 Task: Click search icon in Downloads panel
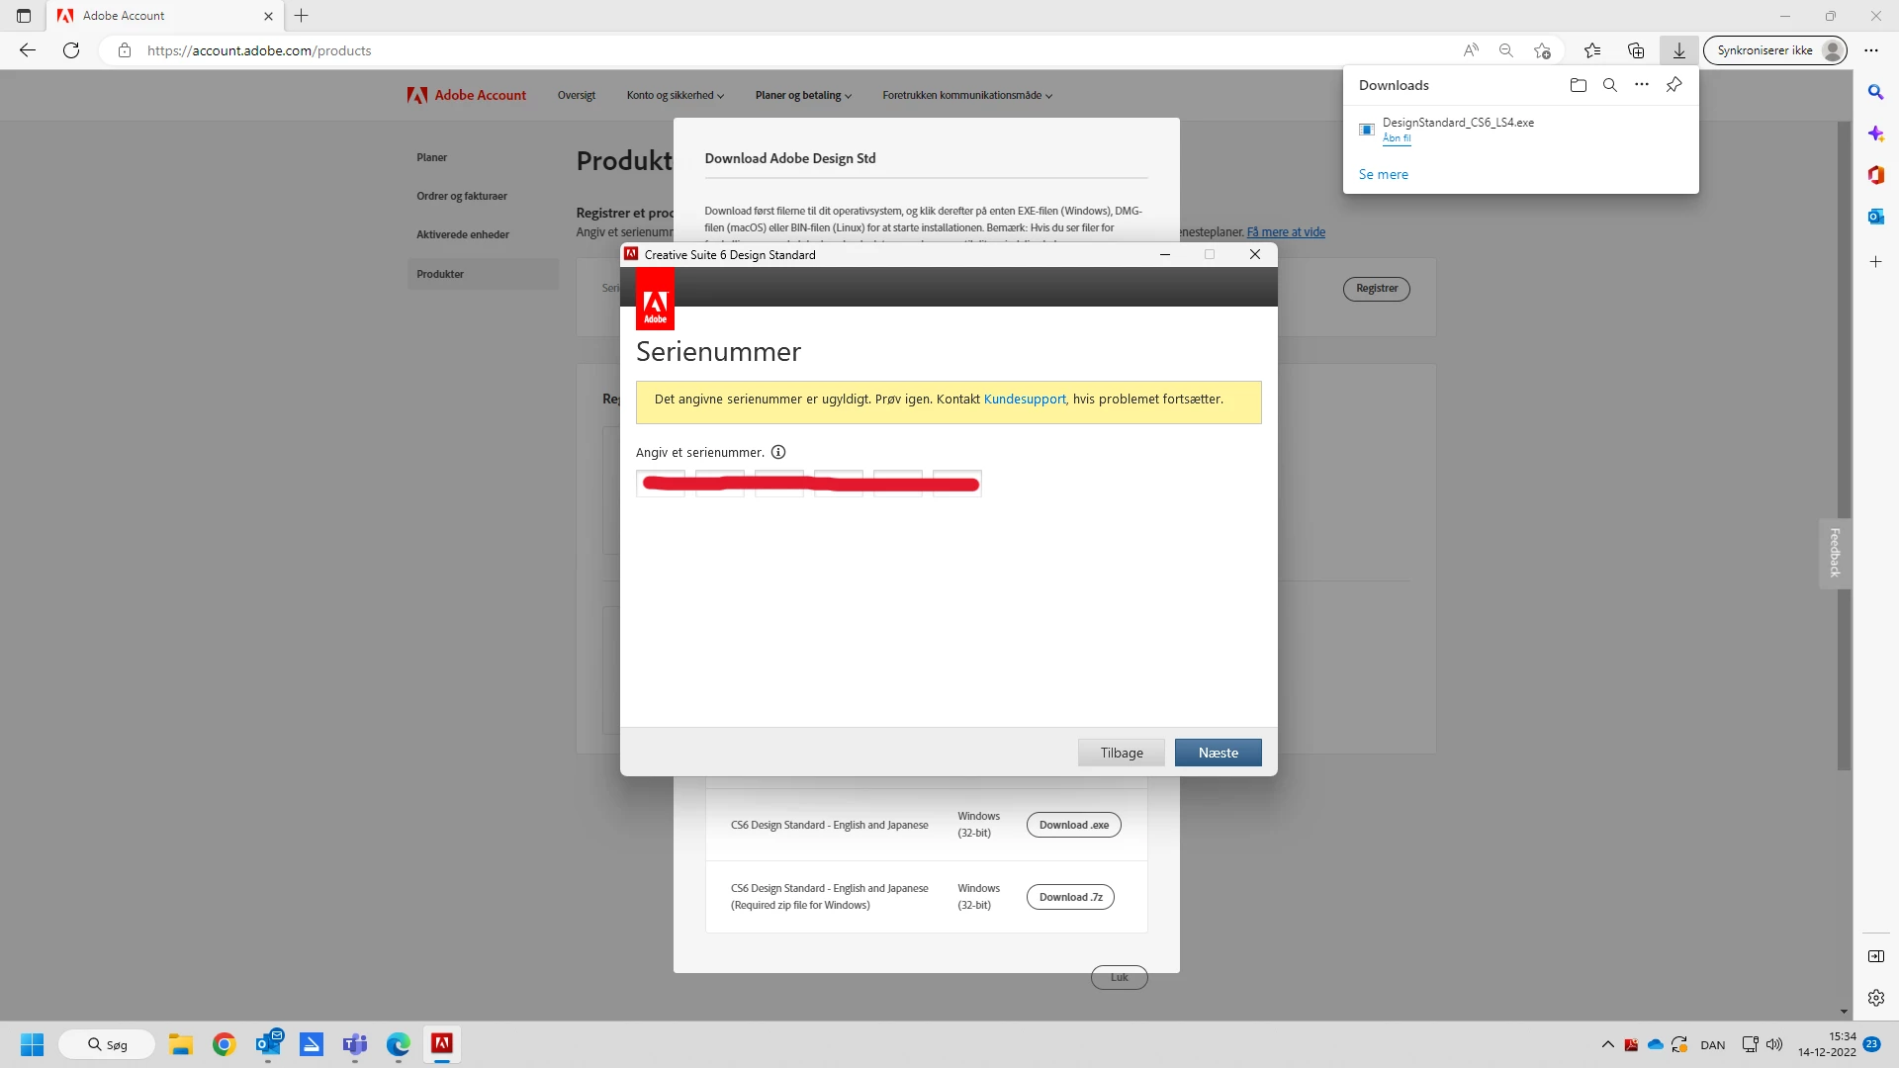[x=1609, y=85]
